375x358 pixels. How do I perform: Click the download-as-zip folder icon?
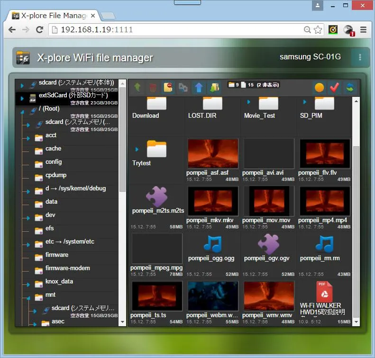(x=214, y=87)
